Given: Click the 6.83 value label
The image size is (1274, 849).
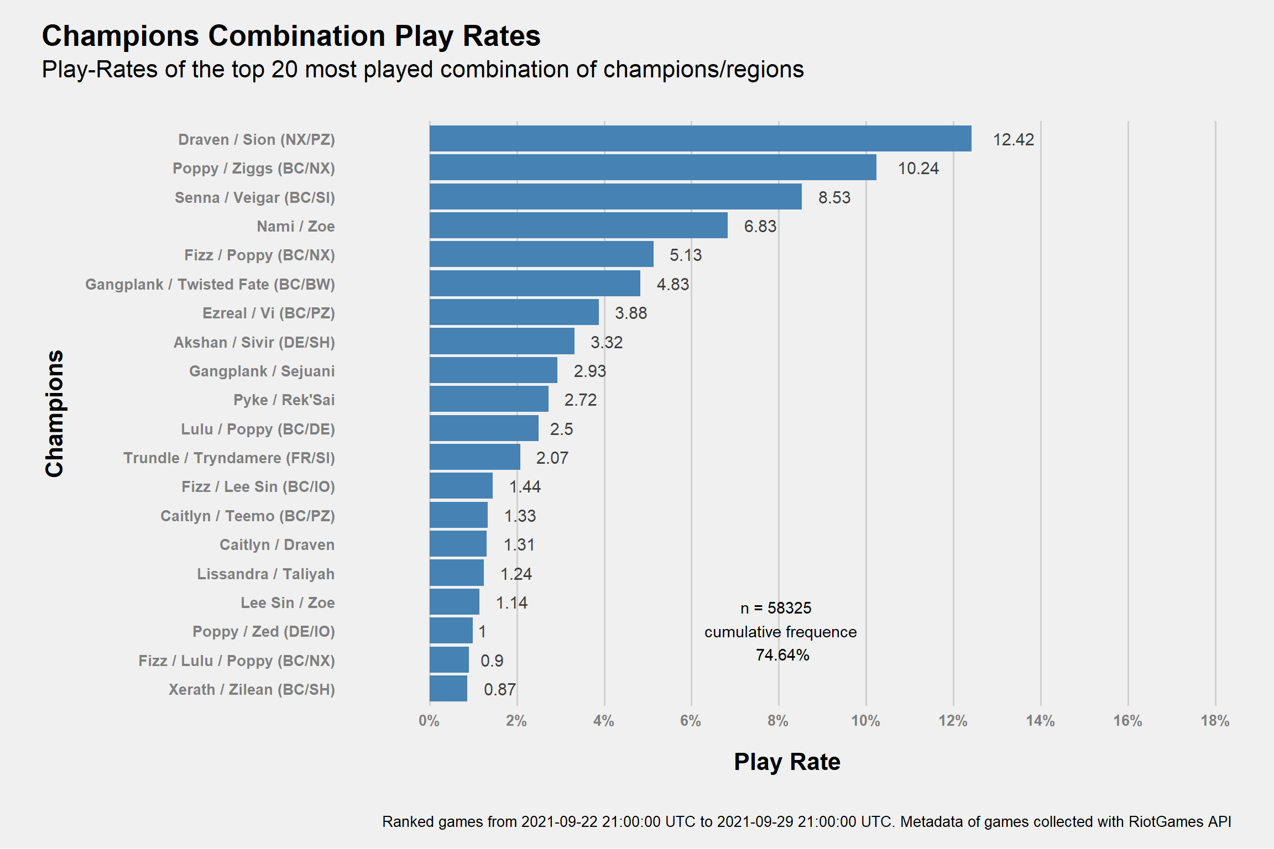Looking at the screenshot, I should (760, 226).
